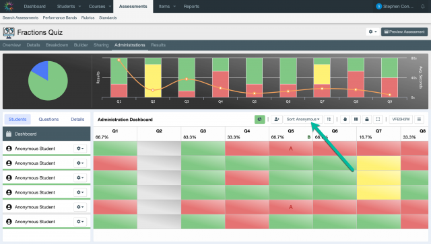Click the Fractions Quiz title
Image resolution: width=431 pixels, height=244 pixels.
pyautogui.click(x=40, y=32)
